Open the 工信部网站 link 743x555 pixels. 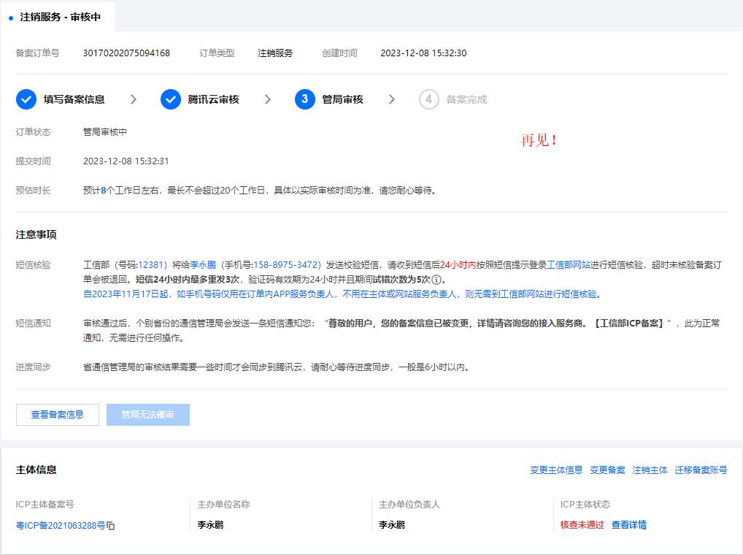coord(569,265)
